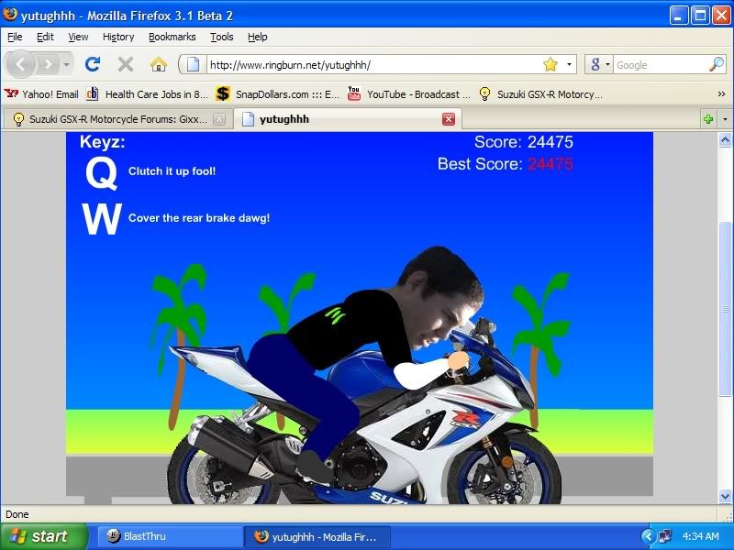Click the scroll down arrow of page scrollbar
This screenshot has width=734, height=550.
click(x=725, y=496)
